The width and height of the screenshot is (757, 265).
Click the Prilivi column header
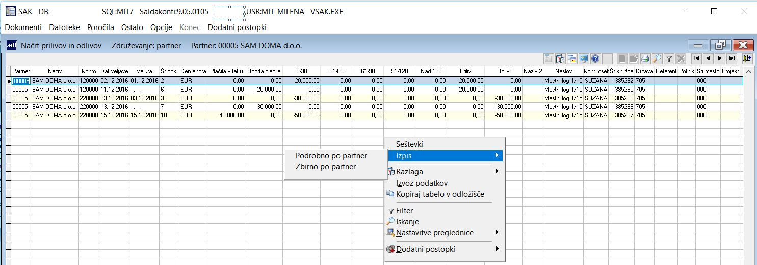(x=466, y=71)
